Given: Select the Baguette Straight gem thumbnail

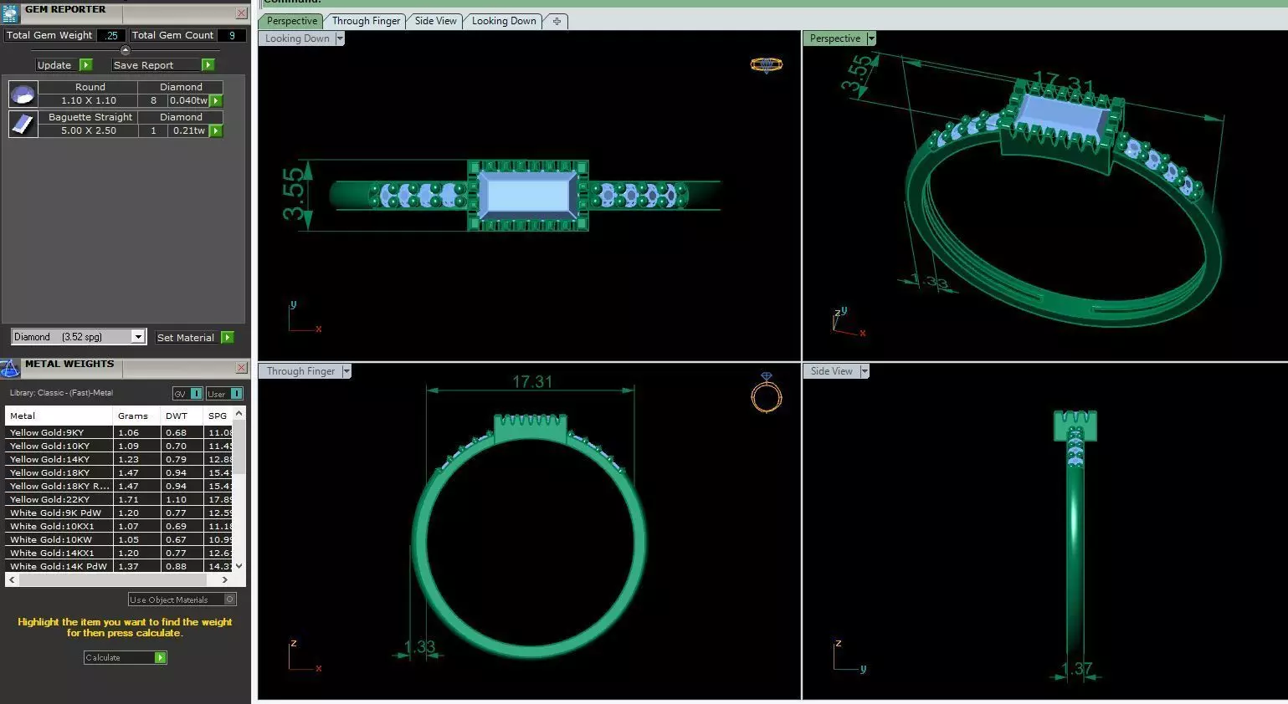Looking at the screenshot, I should tap(23, 124).
